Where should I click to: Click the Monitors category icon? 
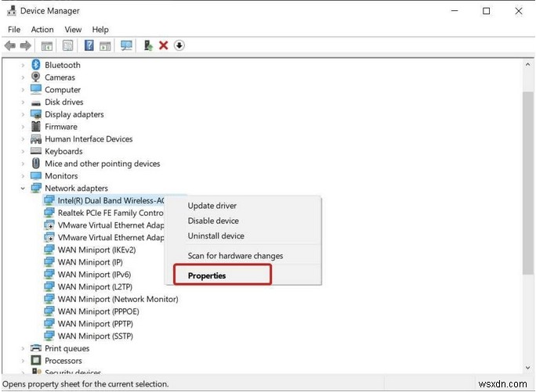pos(36,175)
